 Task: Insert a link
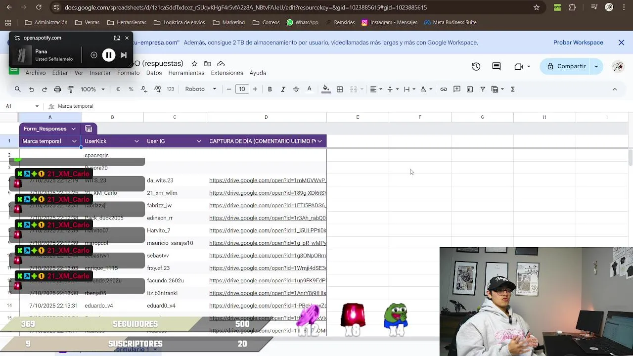click(444, 89)
